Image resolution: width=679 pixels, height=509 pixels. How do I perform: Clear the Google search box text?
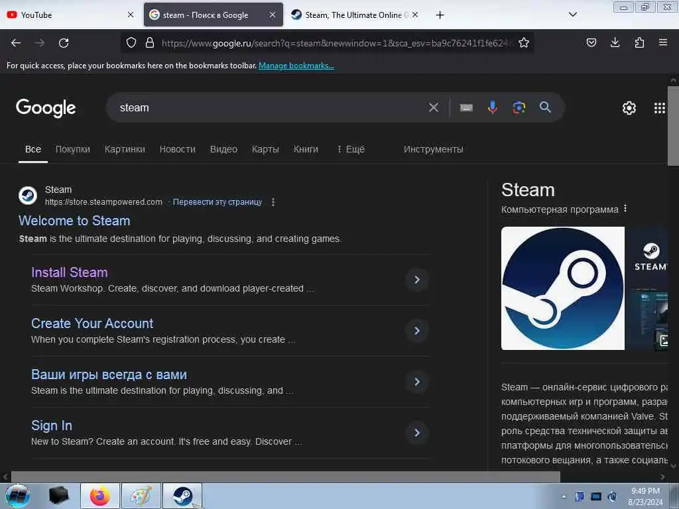coord(434,107)
